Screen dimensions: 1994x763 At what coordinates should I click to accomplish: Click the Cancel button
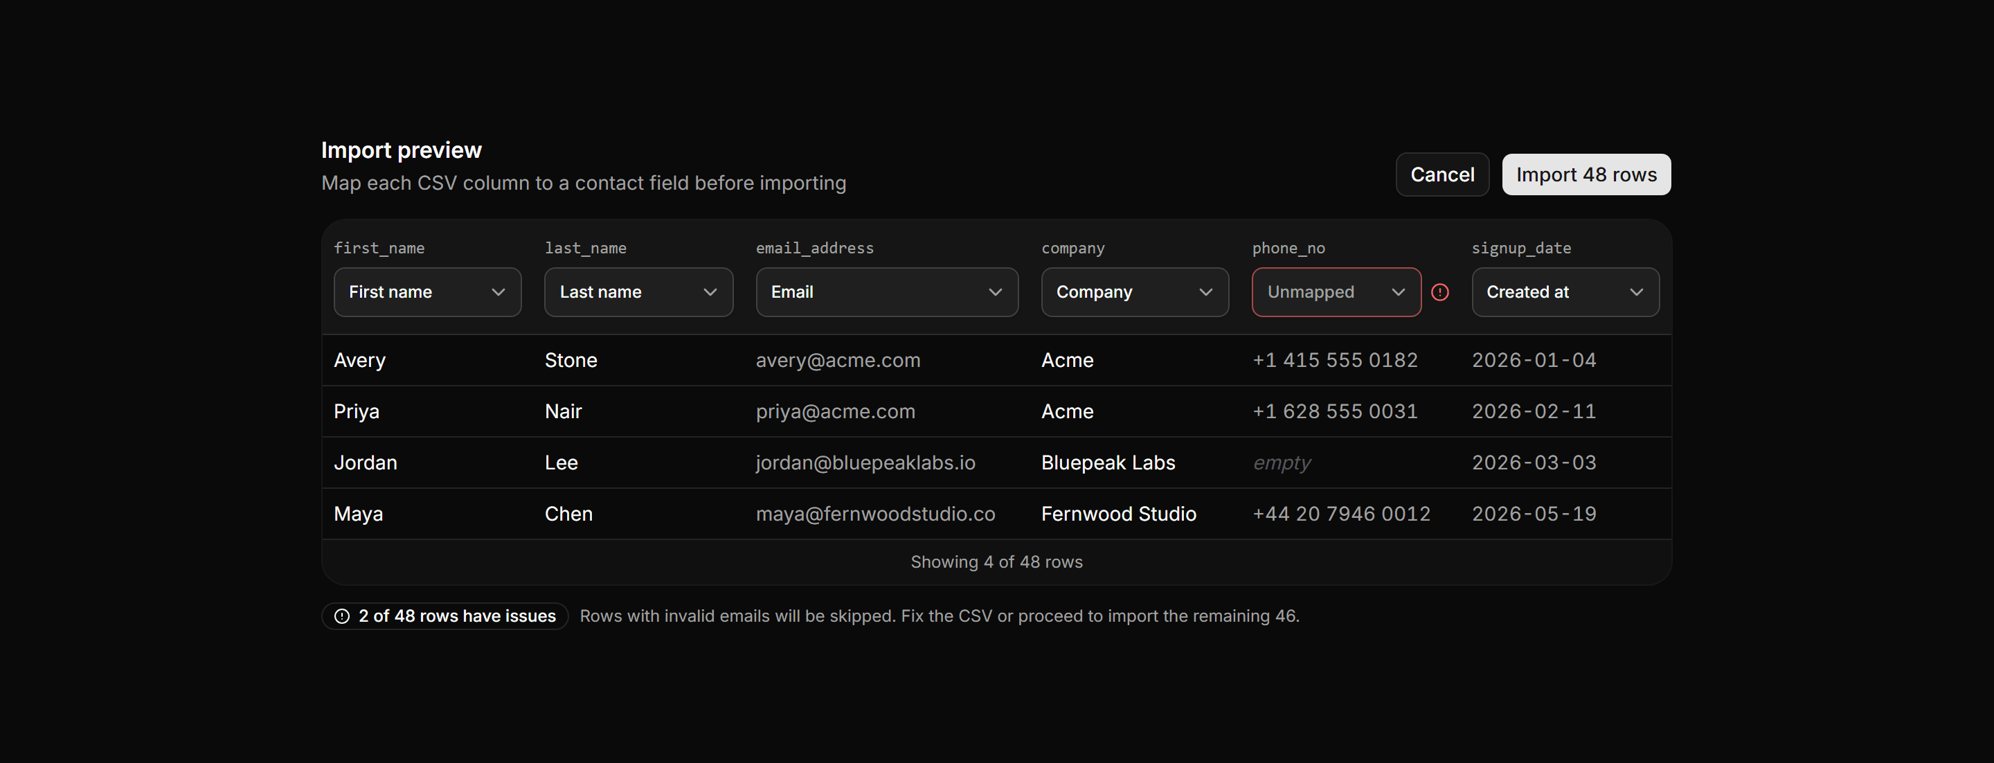[1442, 175]
